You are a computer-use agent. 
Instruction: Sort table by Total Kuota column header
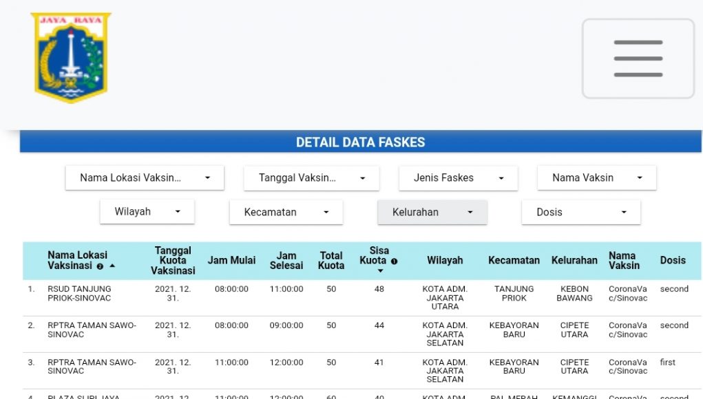tap(331, 261)
